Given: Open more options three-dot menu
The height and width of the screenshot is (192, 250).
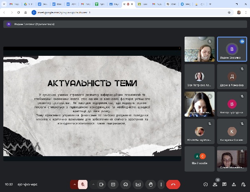Looking at the screenshot, I should coord(162,184).
